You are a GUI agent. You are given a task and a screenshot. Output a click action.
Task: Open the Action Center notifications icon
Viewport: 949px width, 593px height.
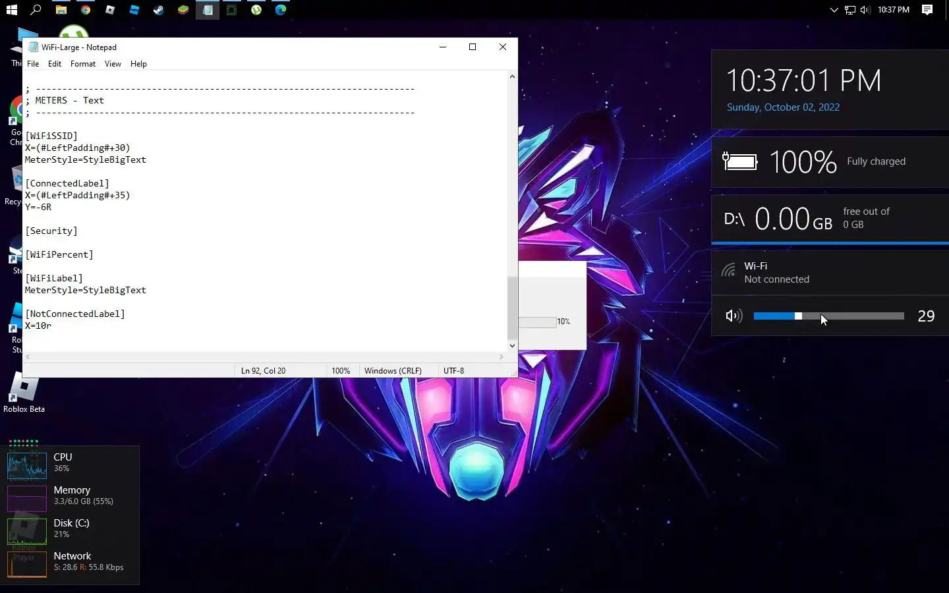pyautogui.click(x=927, y=10)
